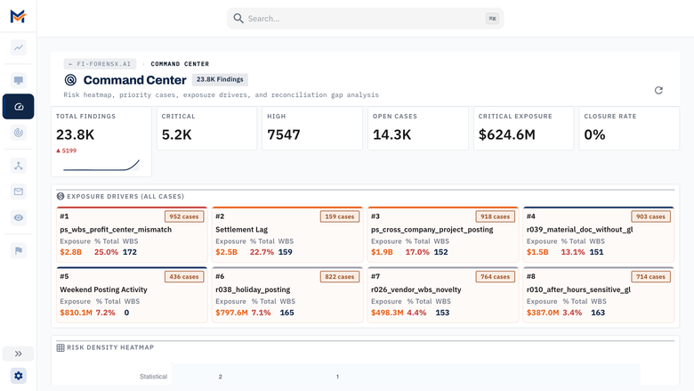Click the 159 cases badge
The image size is (694, 391).
340,216
